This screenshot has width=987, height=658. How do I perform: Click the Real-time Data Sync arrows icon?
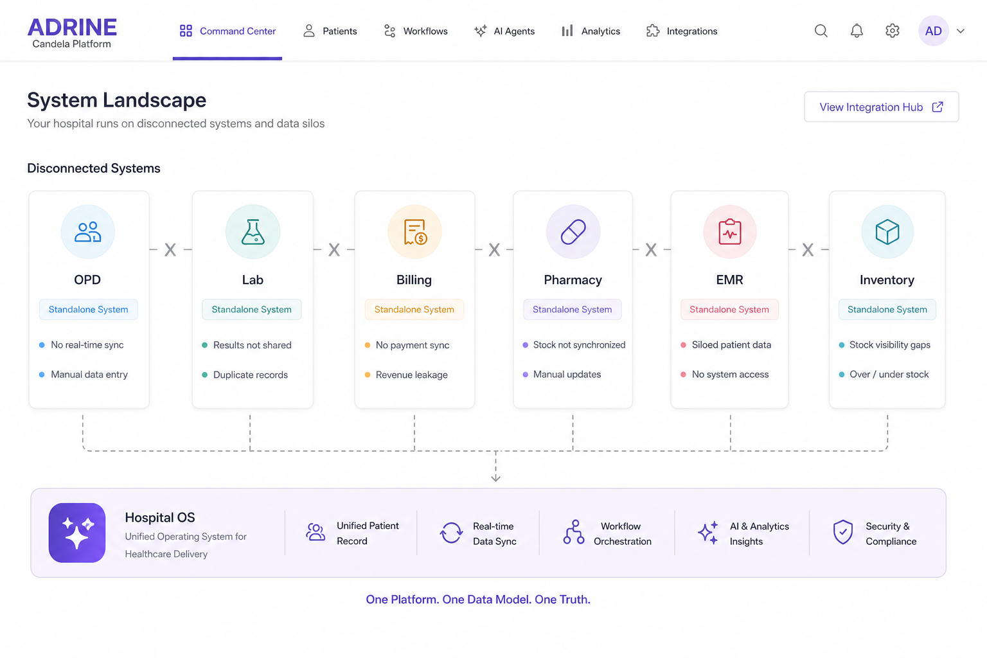click(451, 533)
